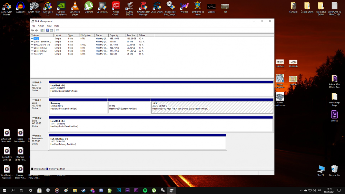Screen dimensions: 345x194
Task: Open Microsoft Store from the taskbar
Action: point(39,190)
